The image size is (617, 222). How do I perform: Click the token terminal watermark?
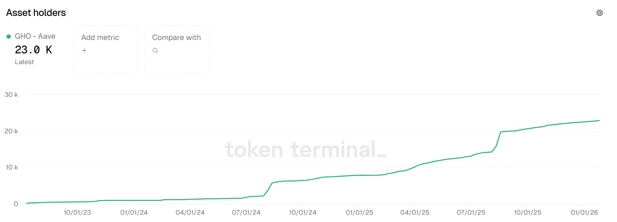point(305,150)
